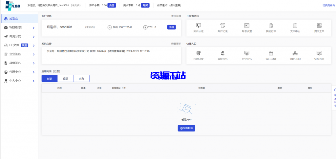
Task: Expand 超级签名 menu chevron
Action: pyautogui.click(x=34, y=63)
